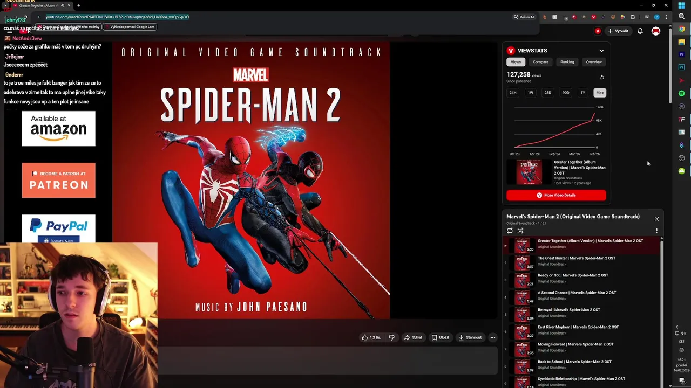Toggle playlist shuffle icon

(x=520, y=231)
